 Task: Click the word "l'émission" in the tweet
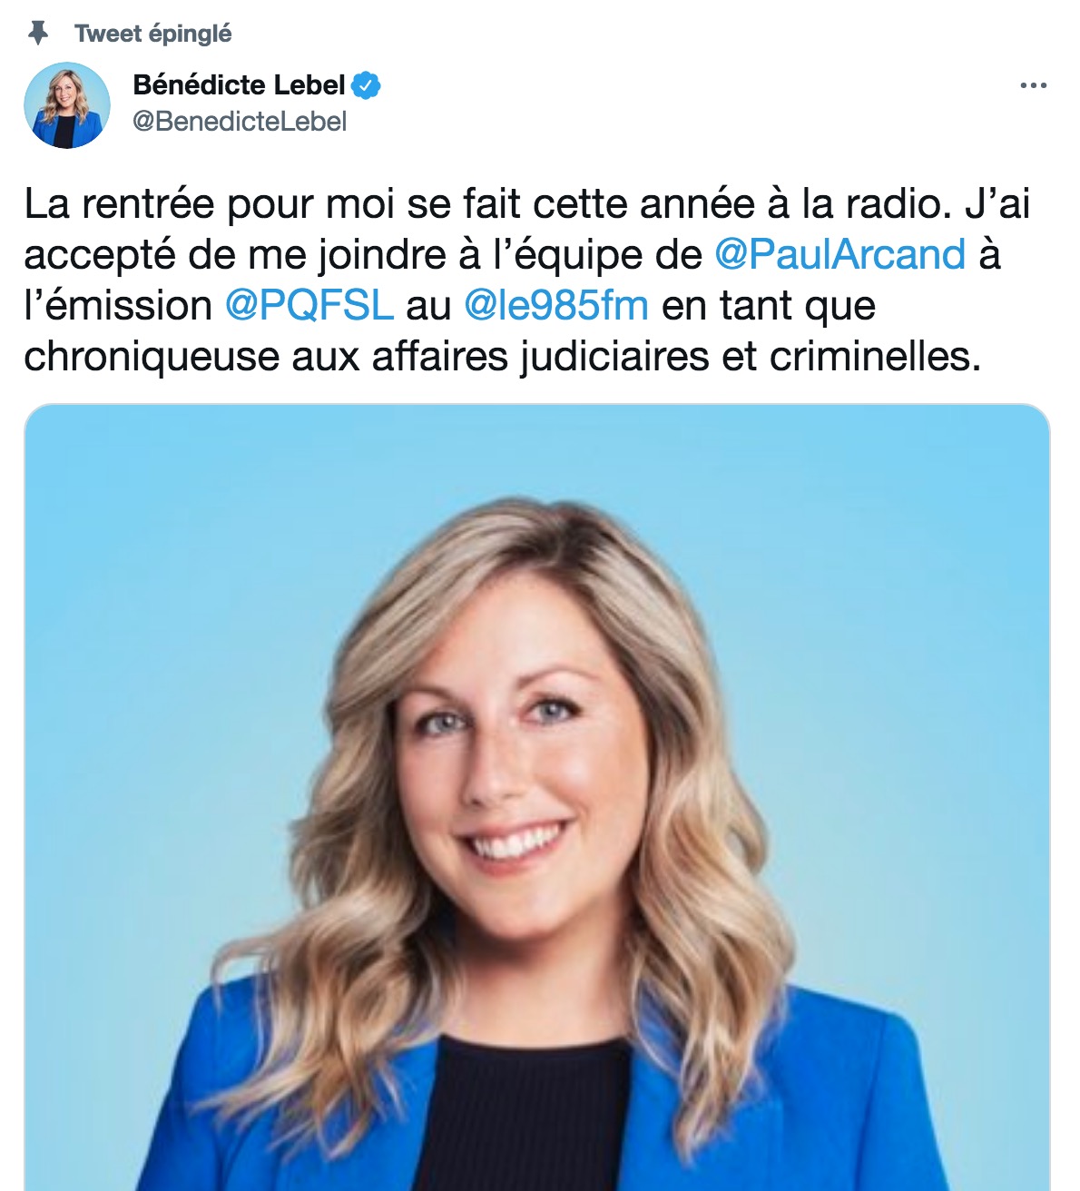coord(118,305)
